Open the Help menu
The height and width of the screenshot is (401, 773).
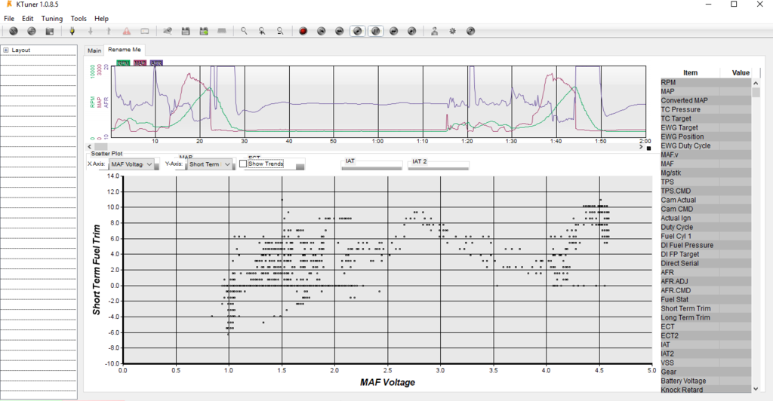102,19
